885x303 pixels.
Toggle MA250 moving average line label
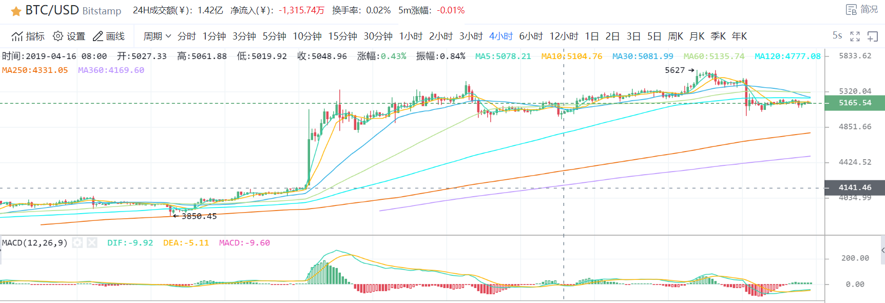(x=35, y=70)
